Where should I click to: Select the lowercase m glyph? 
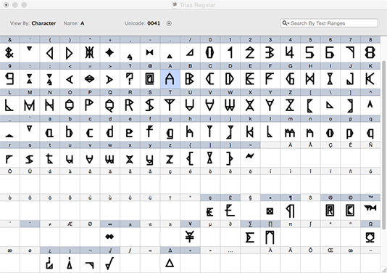pos(290,132)
